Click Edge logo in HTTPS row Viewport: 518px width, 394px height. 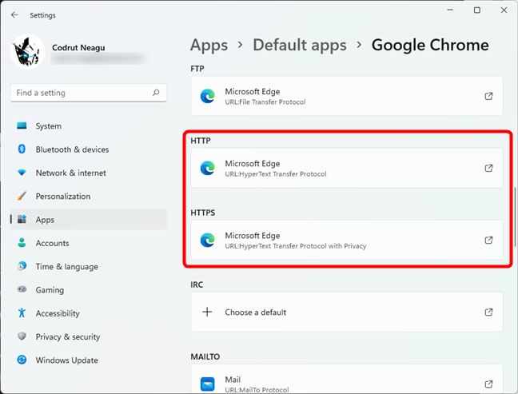[208, 240]
